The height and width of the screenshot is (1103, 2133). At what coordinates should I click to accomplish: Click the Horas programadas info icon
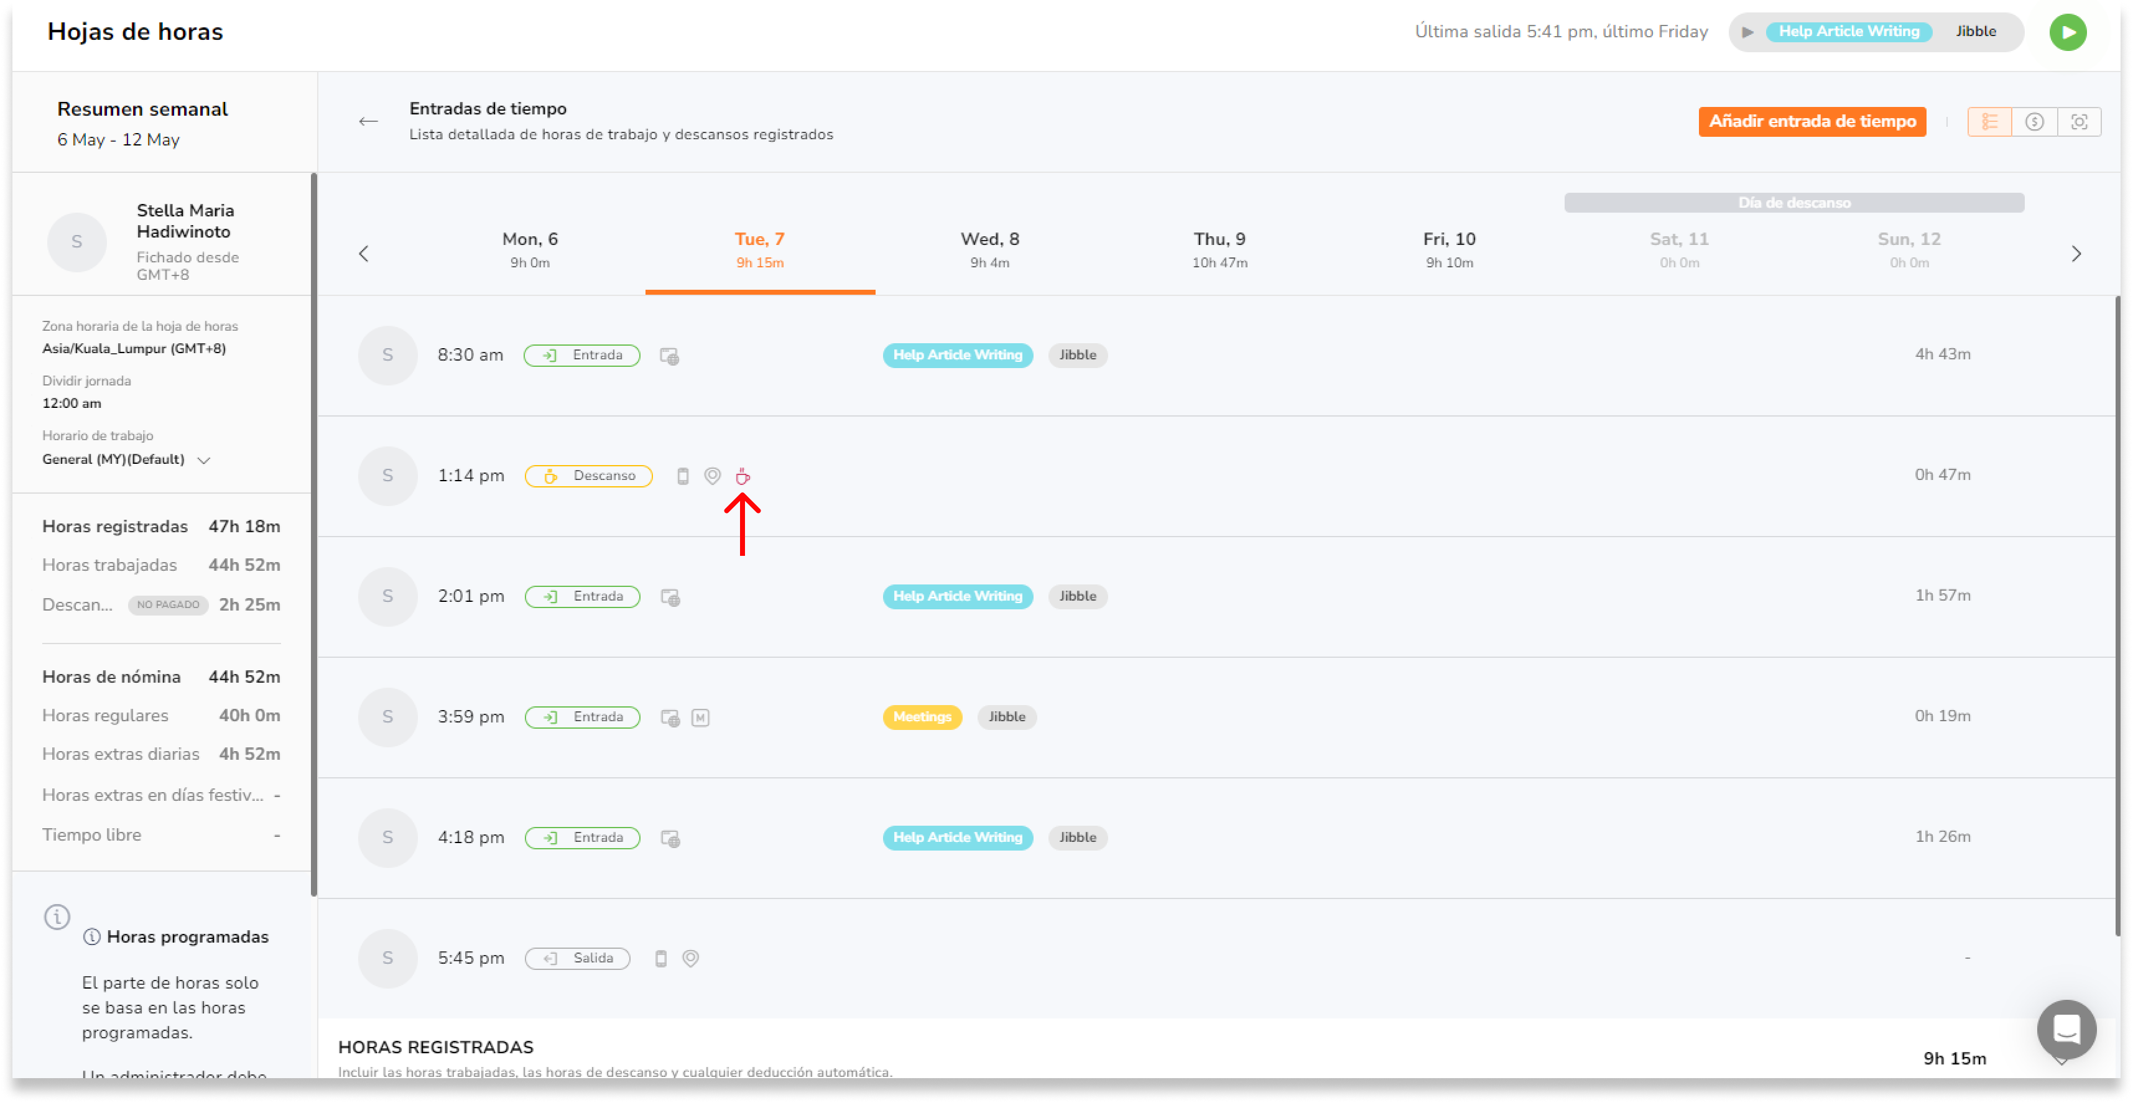click(92, 938)
